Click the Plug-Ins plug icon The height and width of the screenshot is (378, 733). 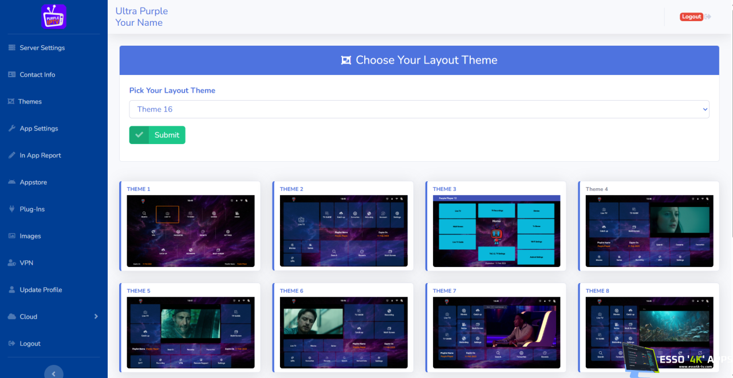click(x=12, y=209)
